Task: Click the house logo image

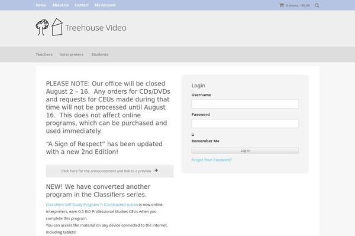Action: [x=57, y=27]
